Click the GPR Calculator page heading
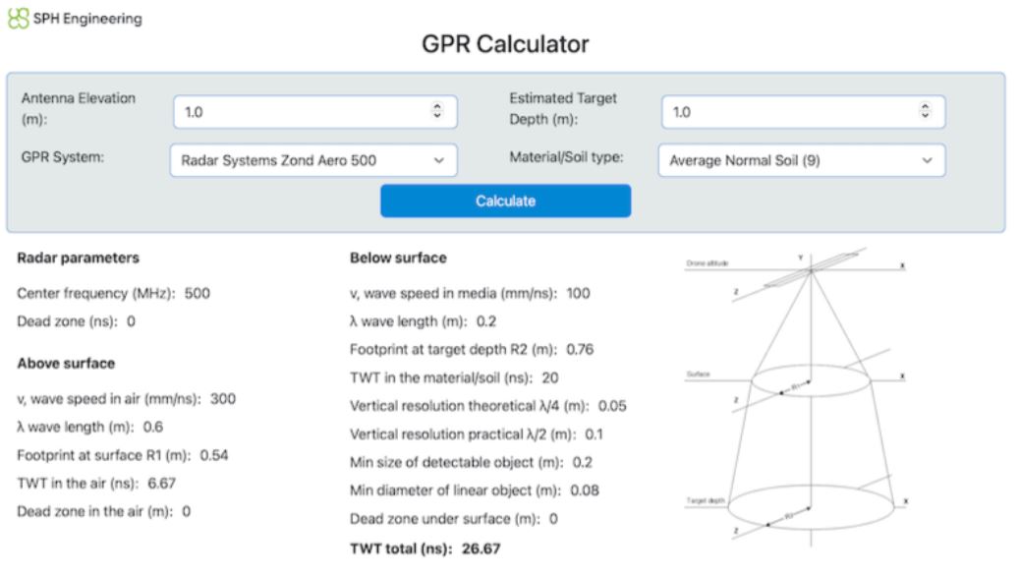1019x578 pixels. pos(504,44)
